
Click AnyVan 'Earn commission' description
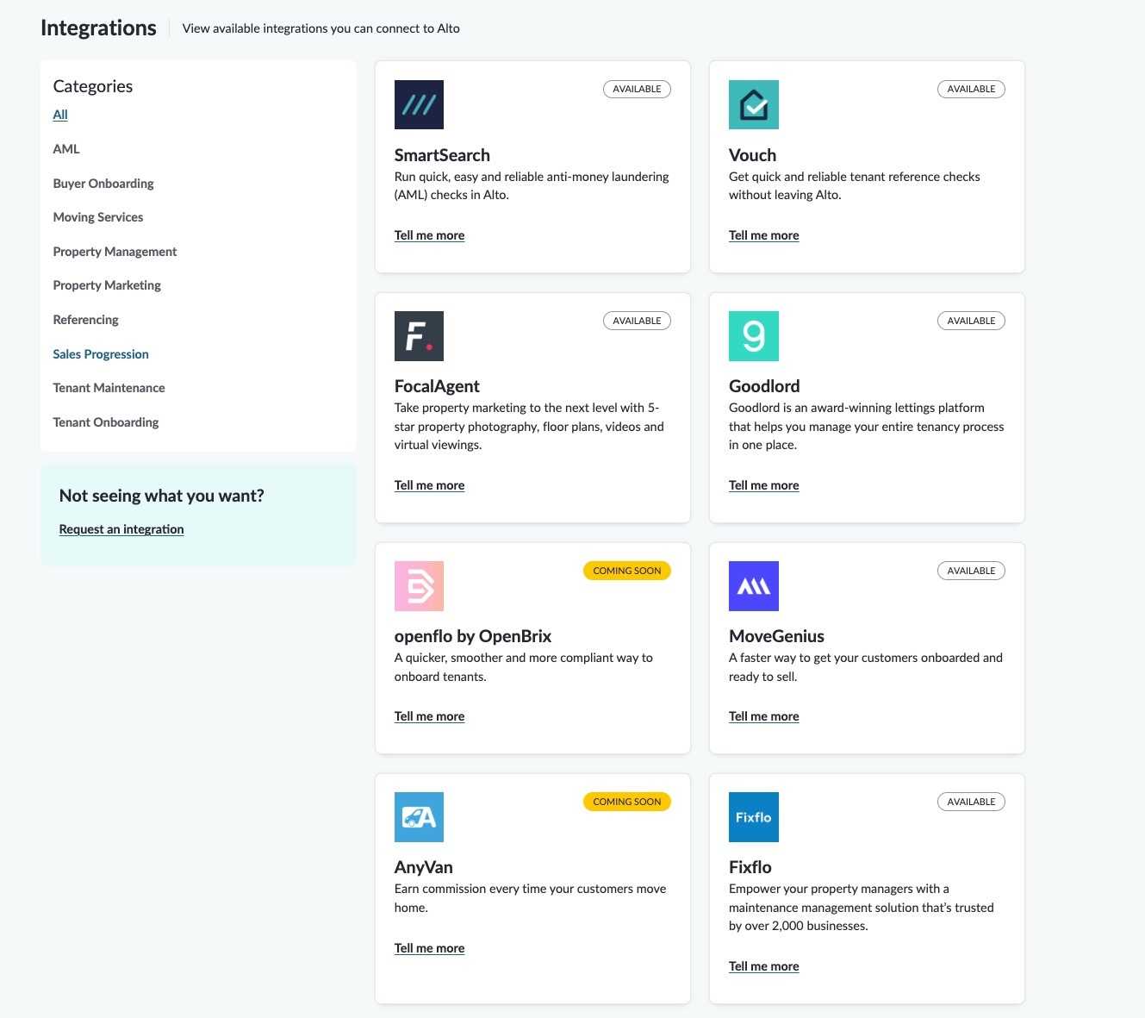point(531,898)
